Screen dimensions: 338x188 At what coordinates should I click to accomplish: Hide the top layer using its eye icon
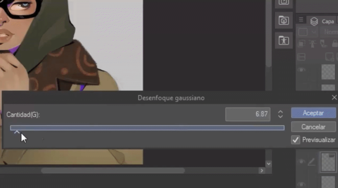(x=301, y=70)
